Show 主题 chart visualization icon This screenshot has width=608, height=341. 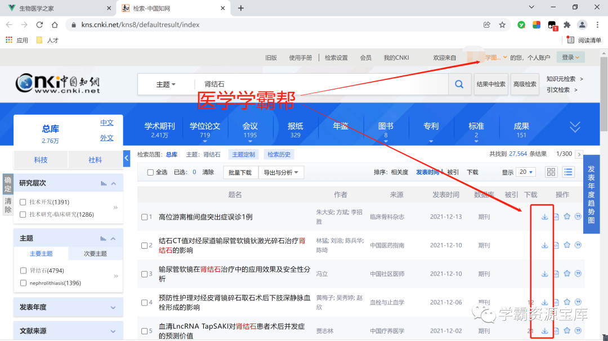(103, 239)
